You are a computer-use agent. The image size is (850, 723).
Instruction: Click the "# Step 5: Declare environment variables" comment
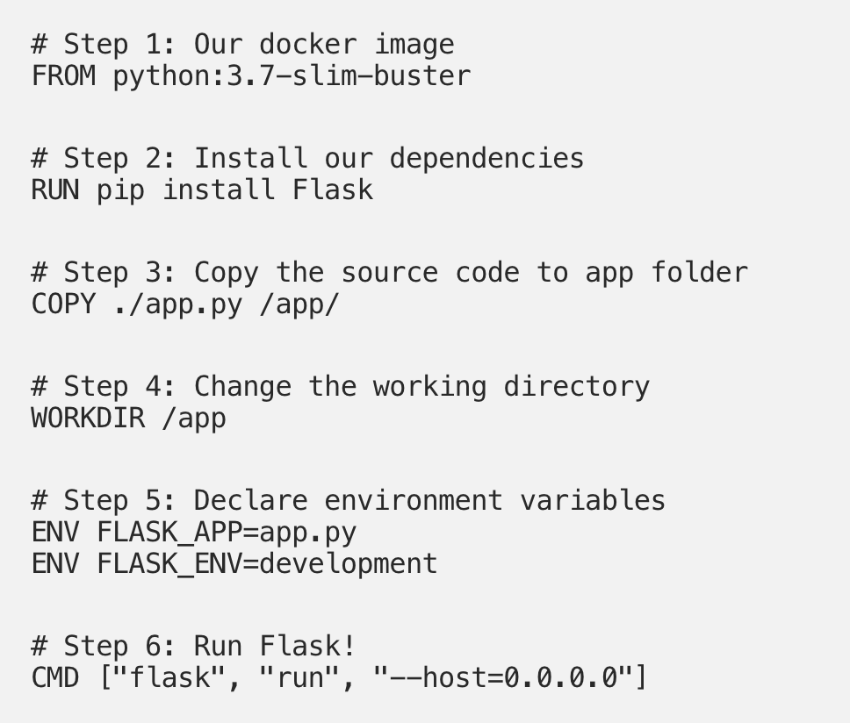point(348,500)
